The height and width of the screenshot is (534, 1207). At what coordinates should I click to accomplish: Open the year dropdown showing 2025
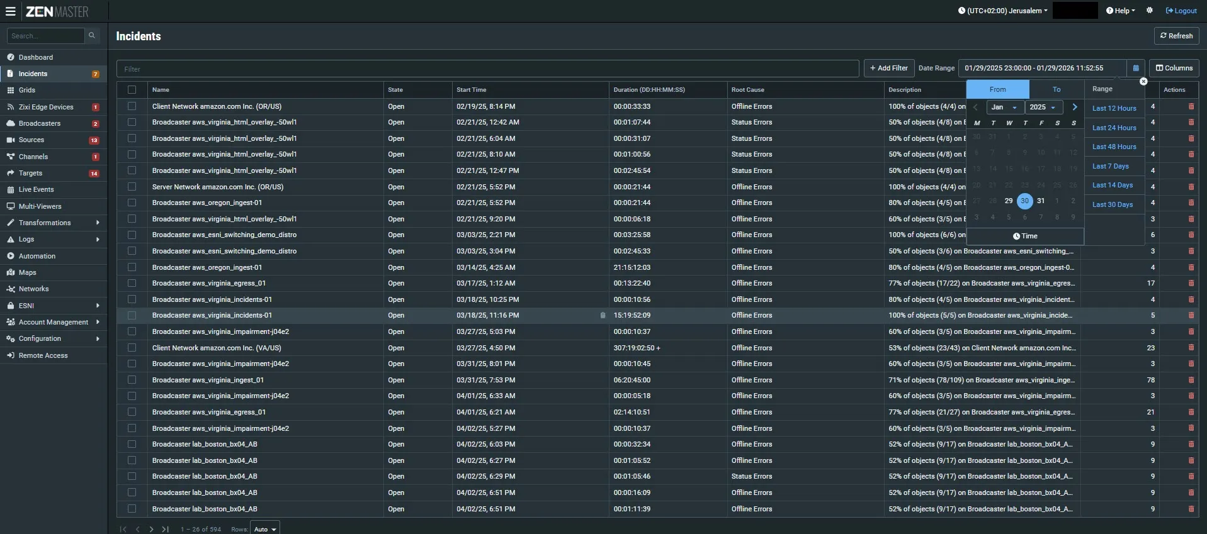coord(1043,108)
